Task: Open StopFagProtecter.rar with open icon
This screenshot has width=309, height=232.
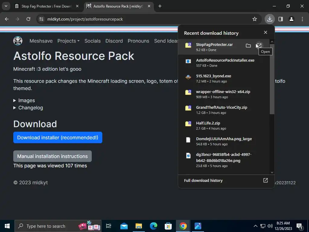Action: (x=259, y=46)
